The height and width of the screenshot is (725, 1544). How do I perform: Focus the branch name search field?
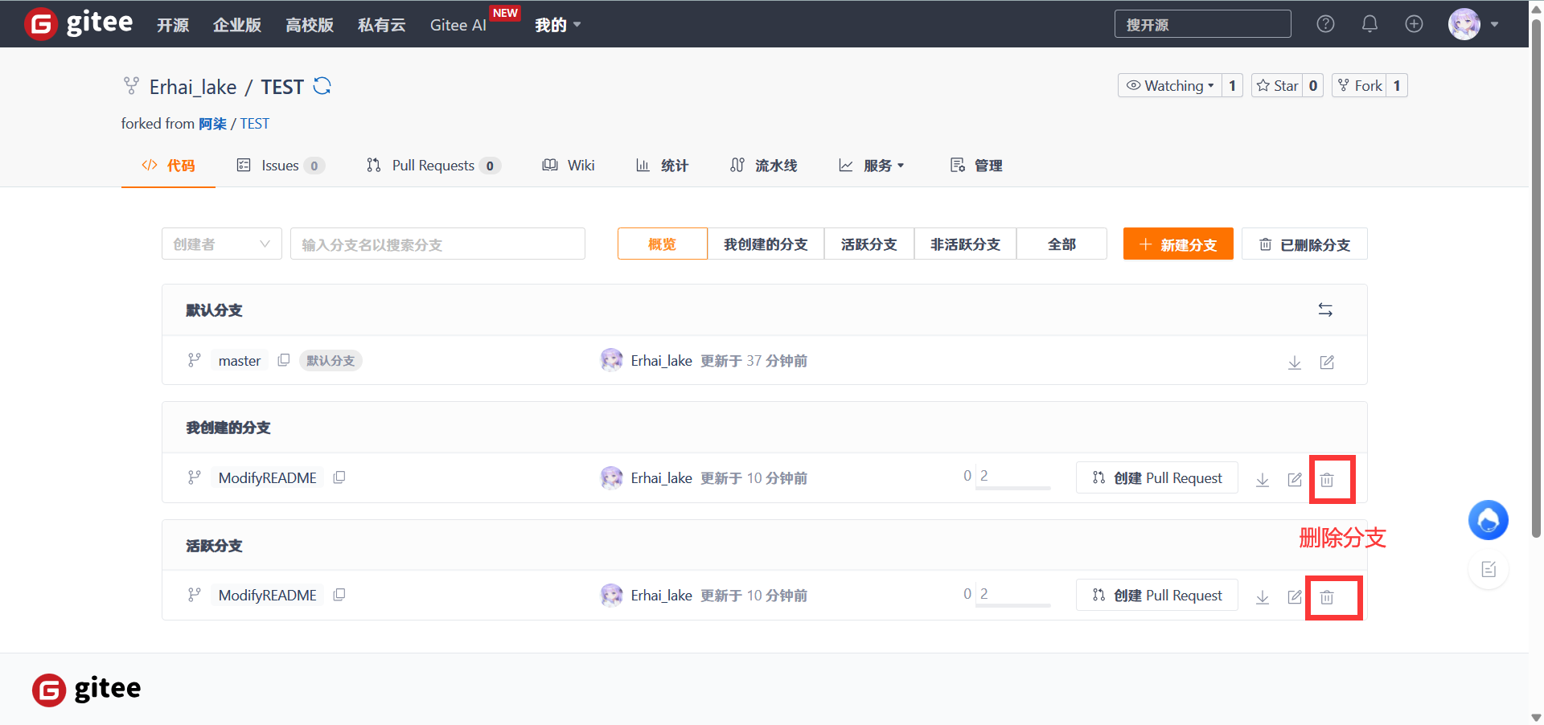(x=437, y=244)
